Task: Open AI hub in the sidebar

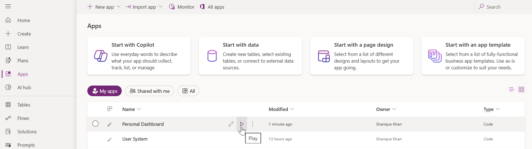Action: [24, 87]
